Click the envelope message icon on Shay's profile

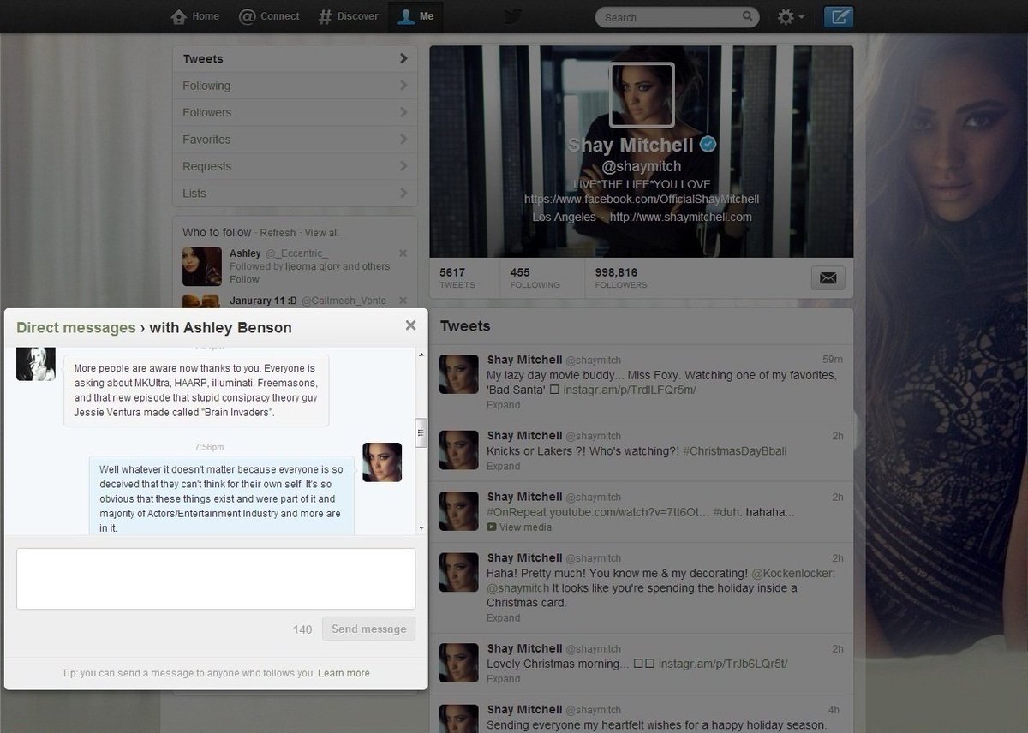click(827, 277)
